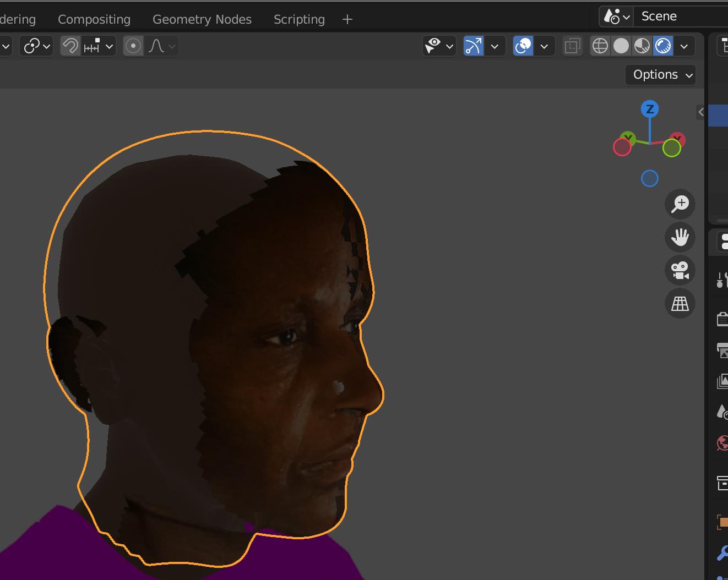Open the viewport shading options dropdown

point(684,46)
